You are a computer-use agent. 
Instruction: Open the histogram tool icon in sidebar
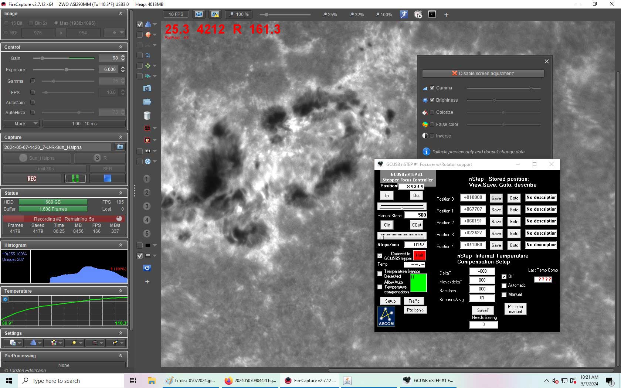(148, 24)
